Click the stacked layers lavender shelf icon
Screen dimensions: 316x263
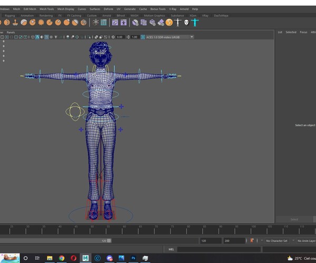coord(152,22)
